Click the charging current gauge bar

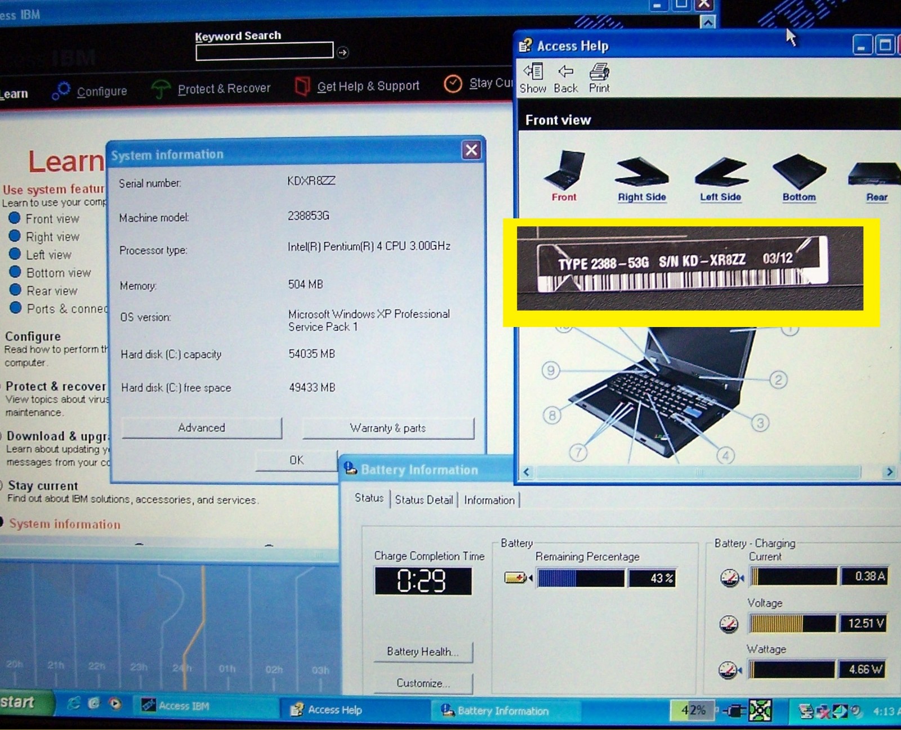click(x=793, y=576)
